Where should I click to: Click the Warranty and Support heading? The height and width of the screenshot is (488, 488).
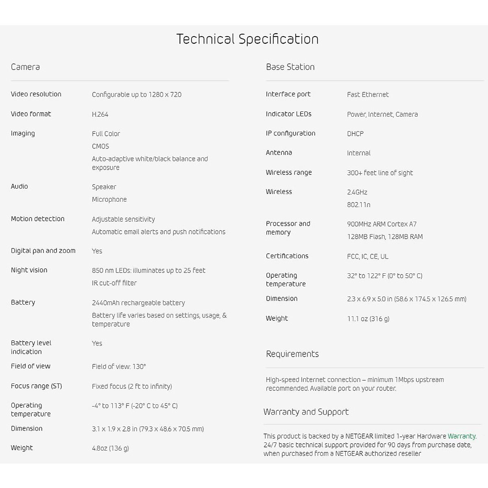pyautogui.click(x=306, y=412)
